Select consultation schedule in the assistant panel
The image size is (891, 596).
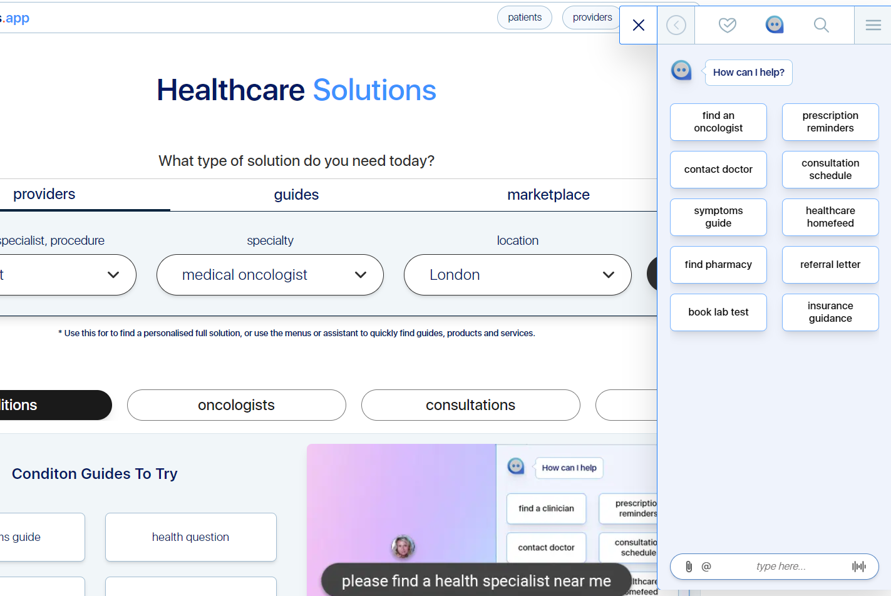point(830,170)
